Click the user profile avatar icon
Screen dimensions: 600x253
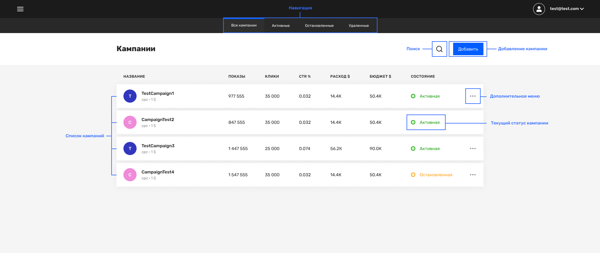pos(539,9)
